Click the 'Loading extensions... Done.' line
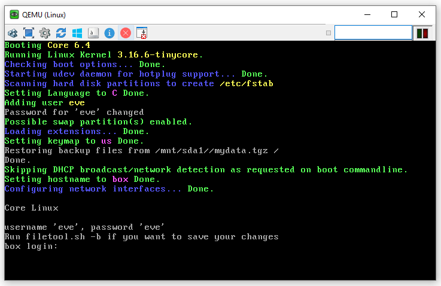This screenshot has width=441, height=286. [77, 132]
